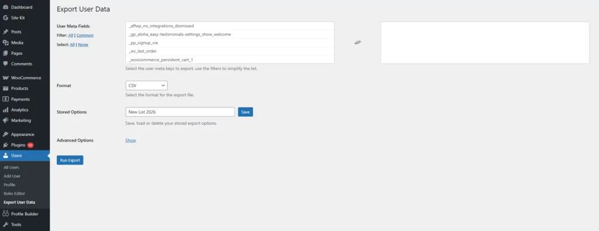Click the Analytics bar chart icon

pos(5,110)
